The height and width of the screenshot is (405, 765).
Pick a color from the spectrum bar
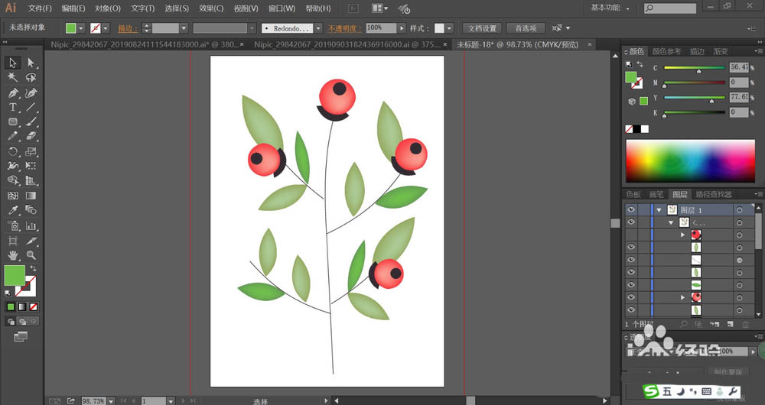(690, 160)
